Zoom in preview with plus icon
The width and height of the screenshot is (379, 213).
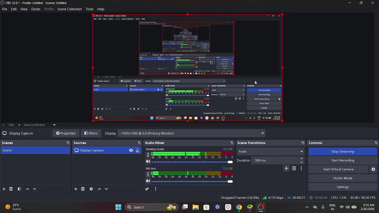(19, 125)
